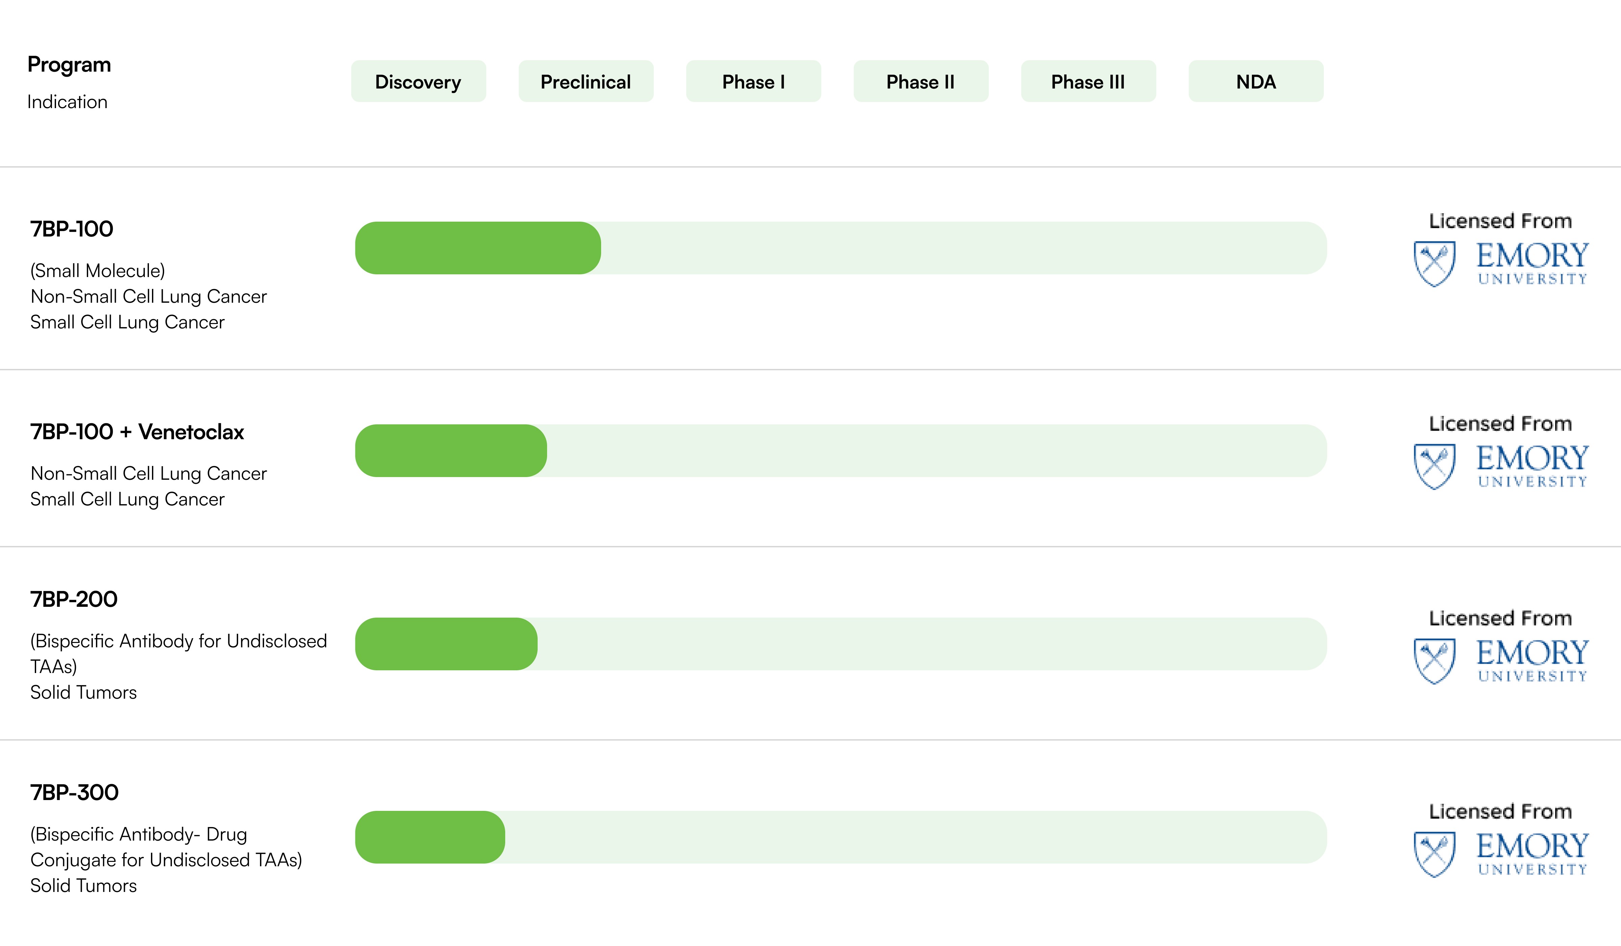Click the 7BP-100 program title
The width and height of the screenshot is (1621, 946).
[71, 229]
